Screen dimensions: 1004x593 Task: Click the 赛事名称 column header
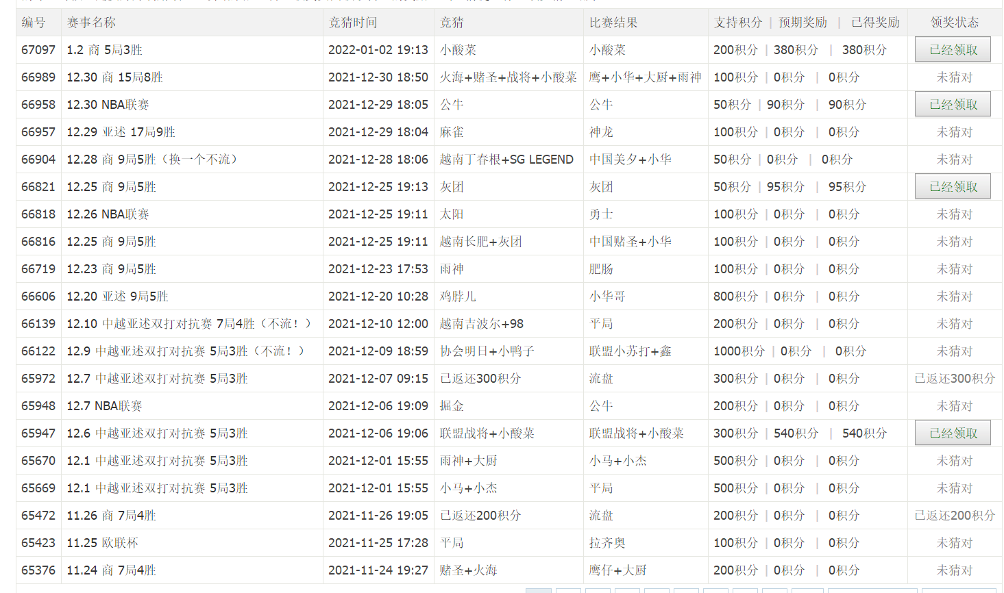tap(91, 23)
